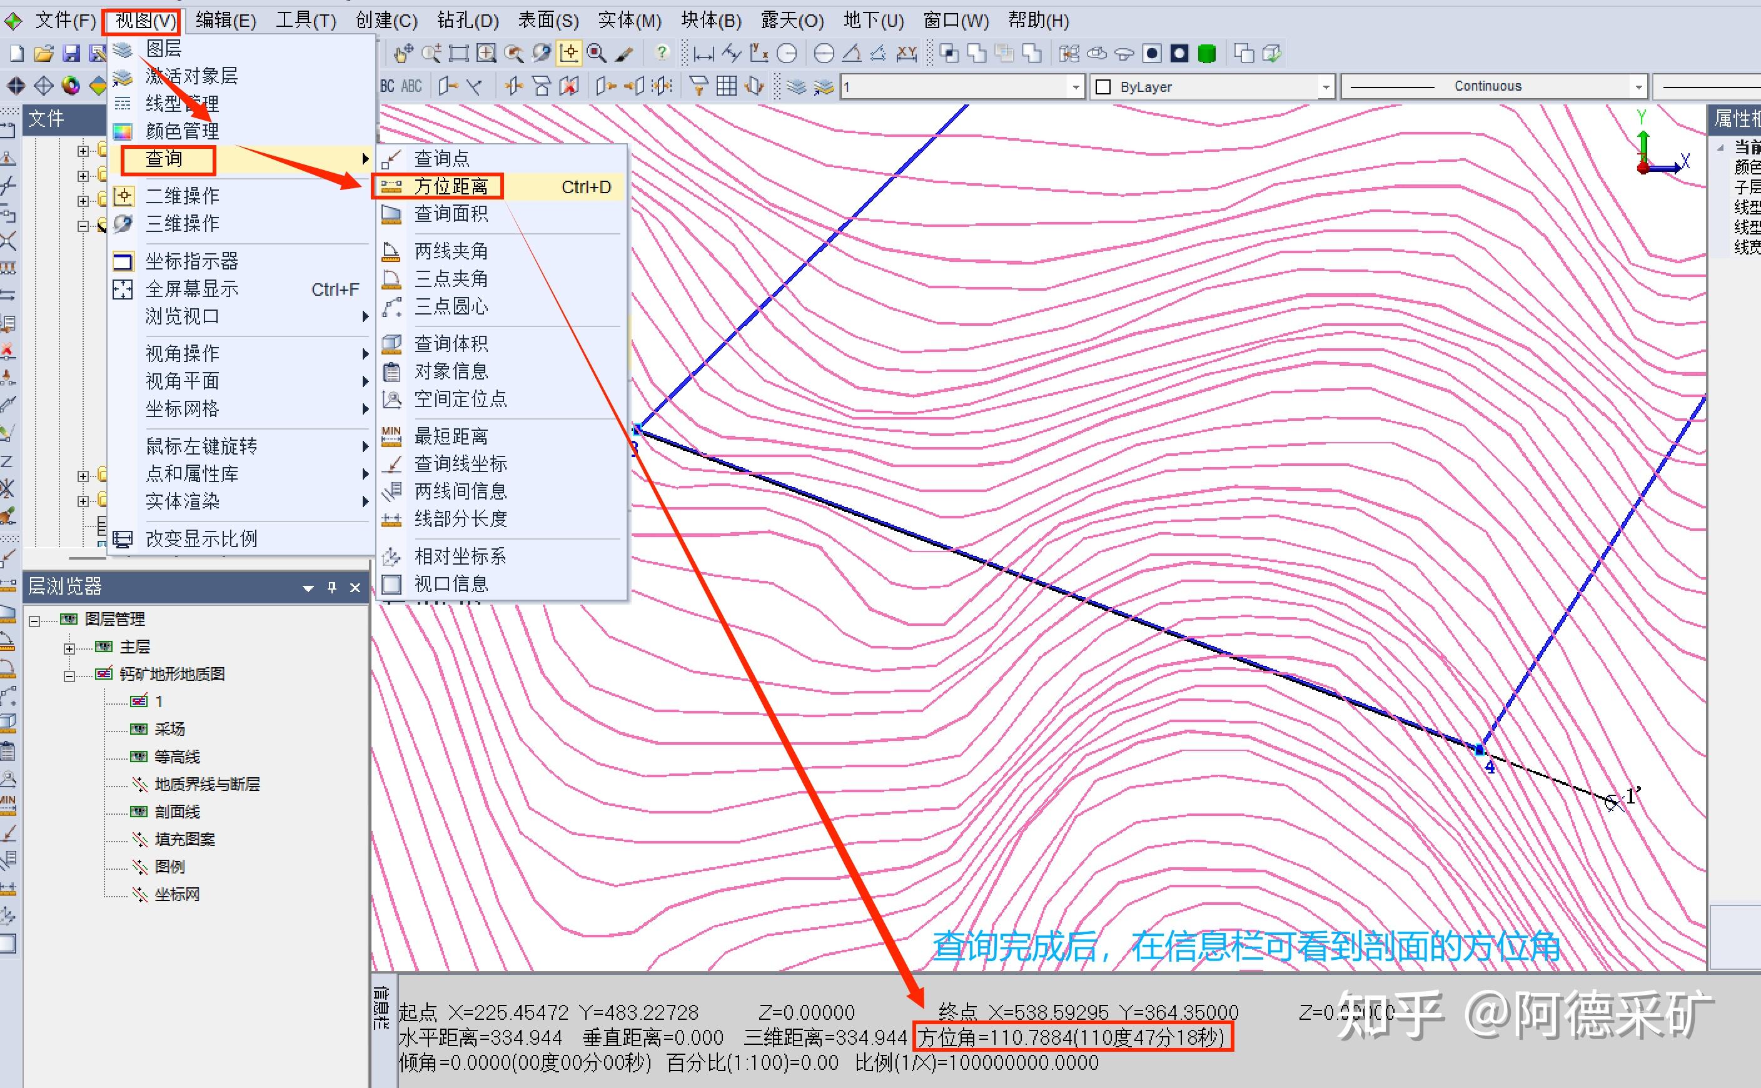Click the open folder icon

44,53
